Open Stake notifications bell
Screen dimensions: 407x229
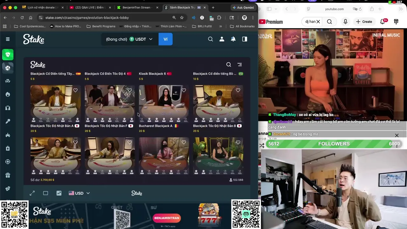[233, 39]
